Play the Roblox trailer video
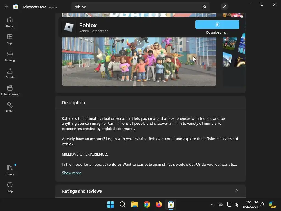 click(x=139, y=43)
